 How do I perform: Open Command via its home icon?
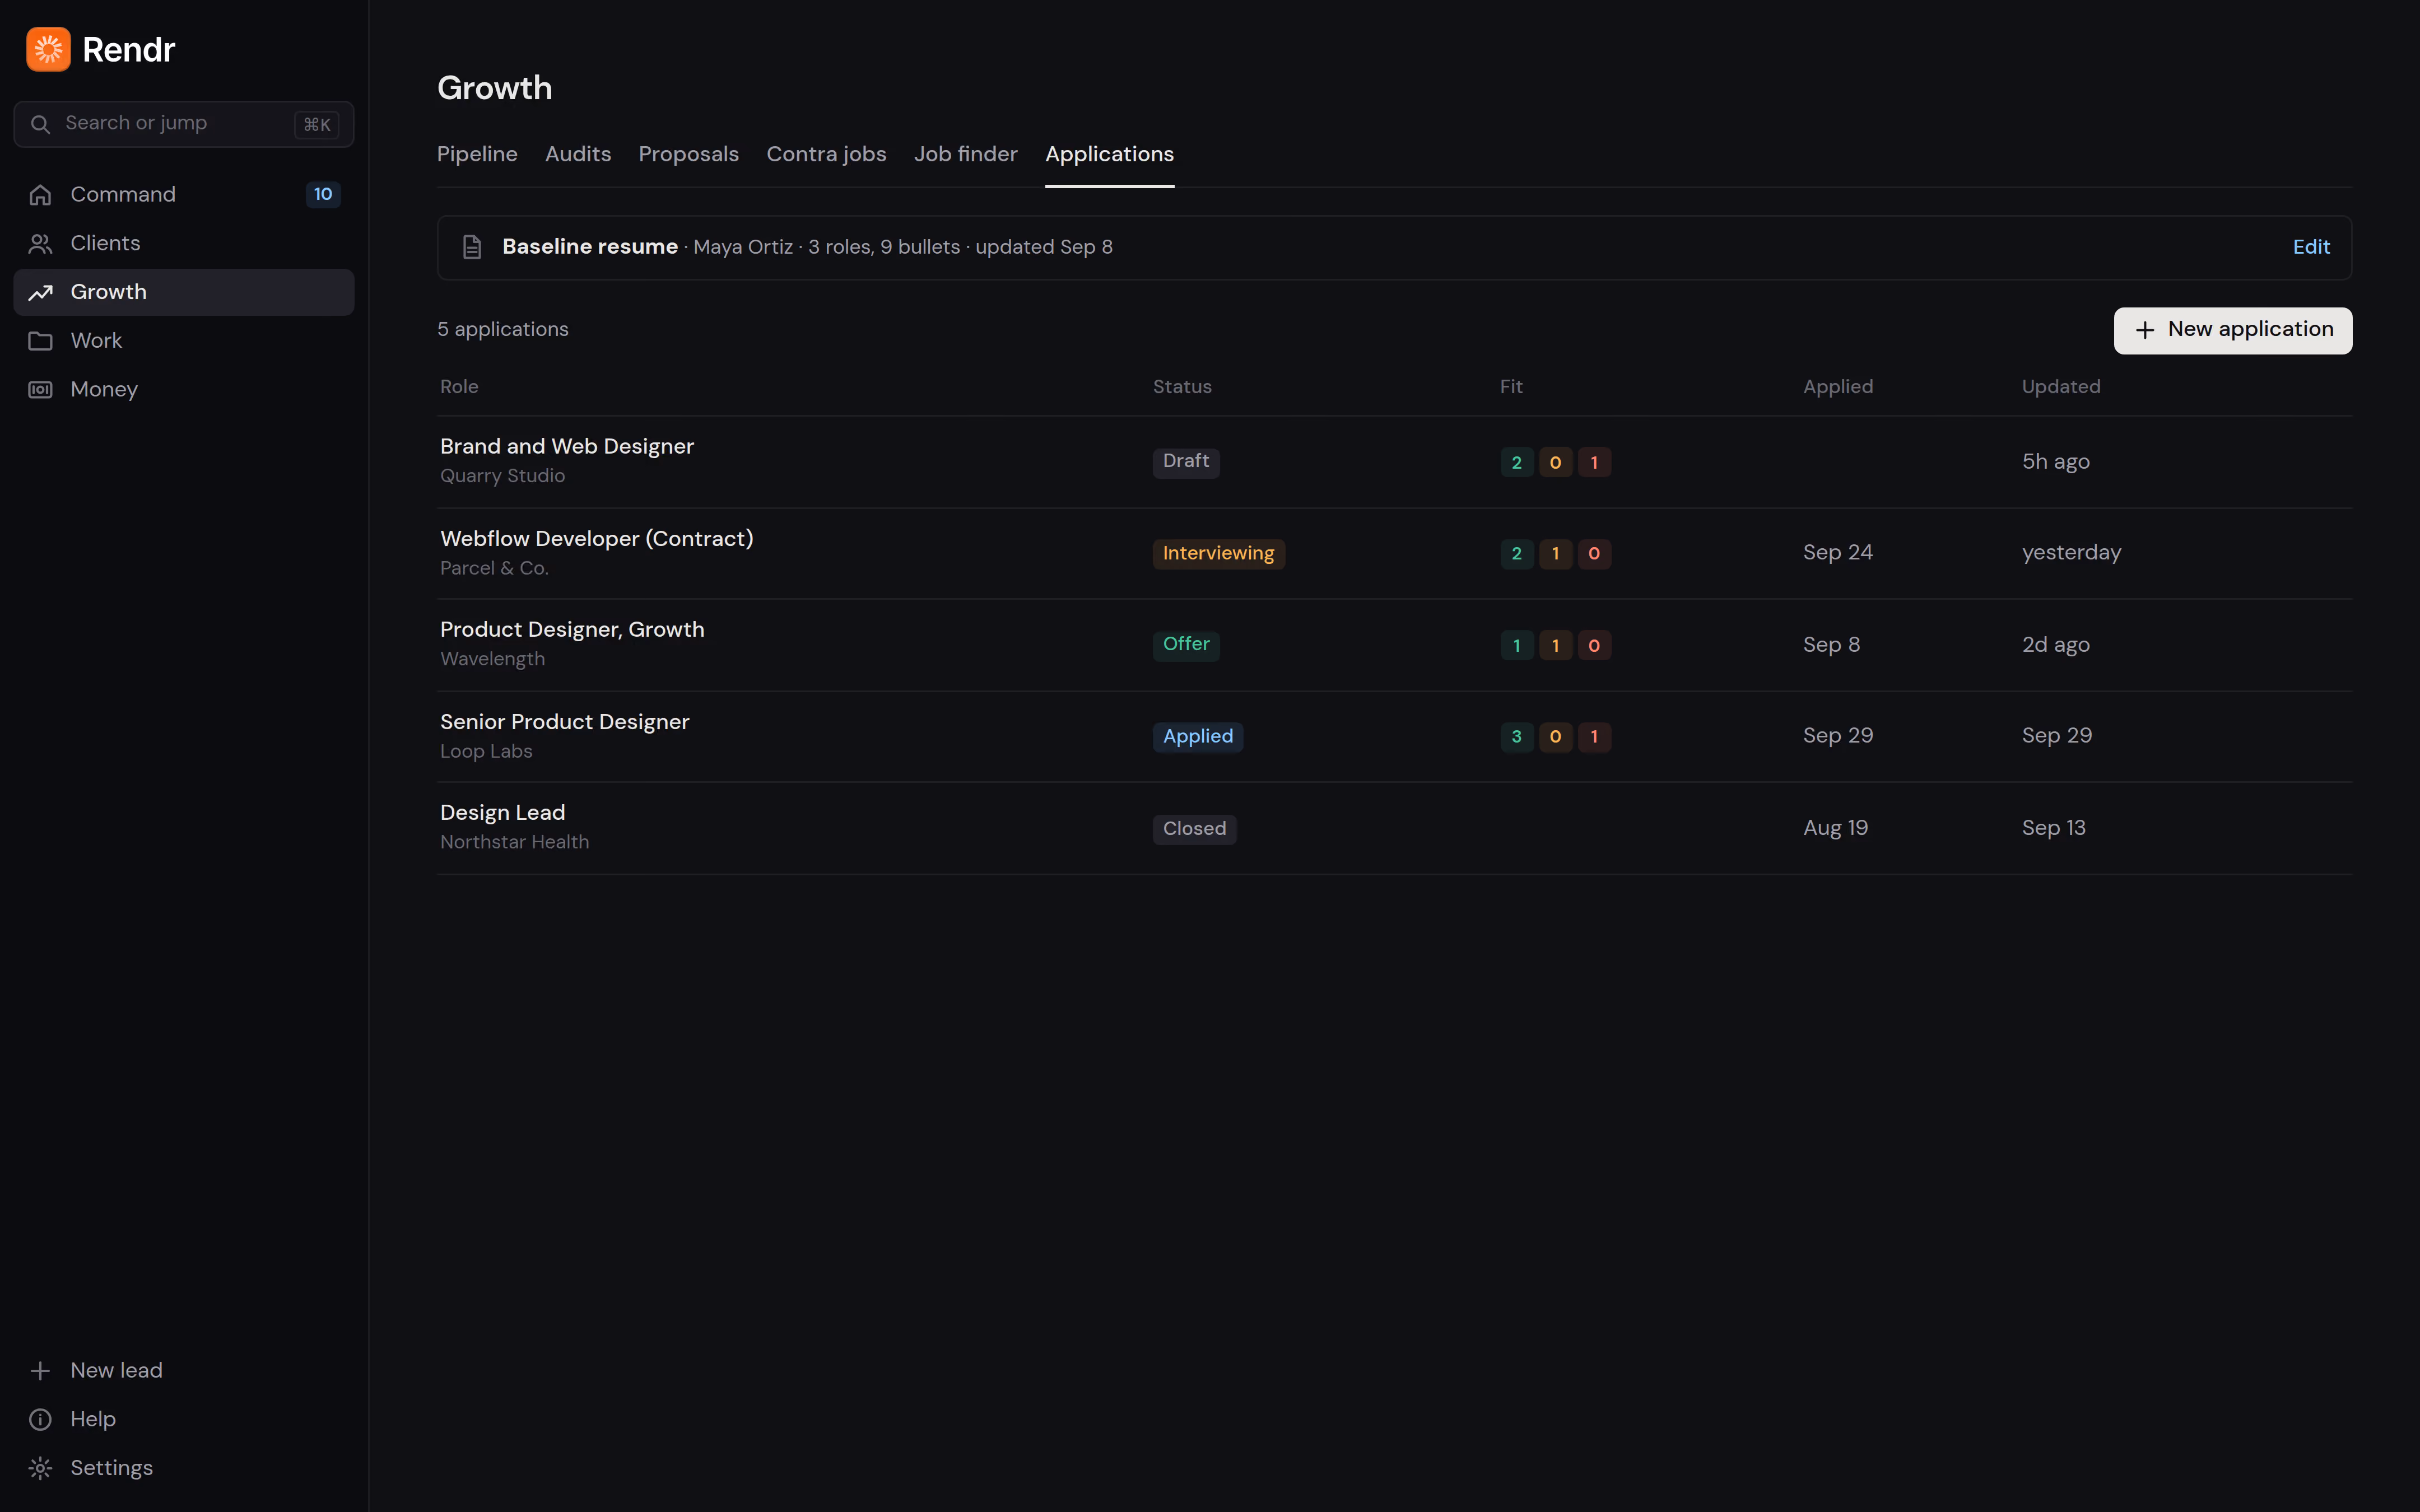click(40, 195)
